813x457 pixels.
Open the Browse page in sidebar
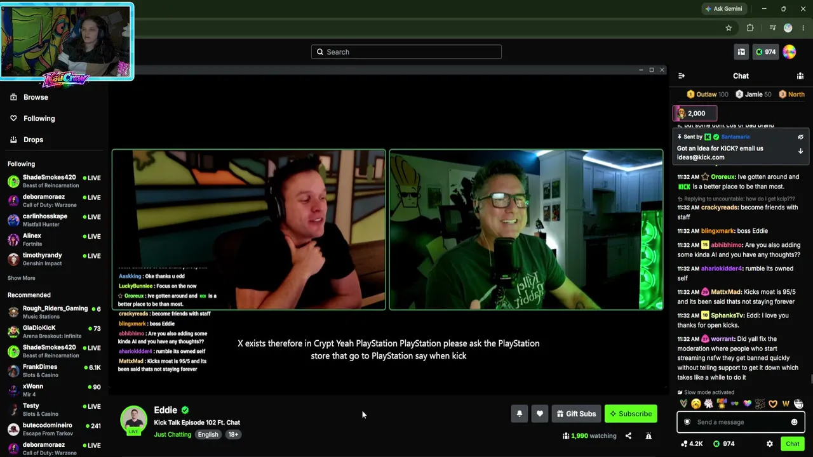click(36, 97)
